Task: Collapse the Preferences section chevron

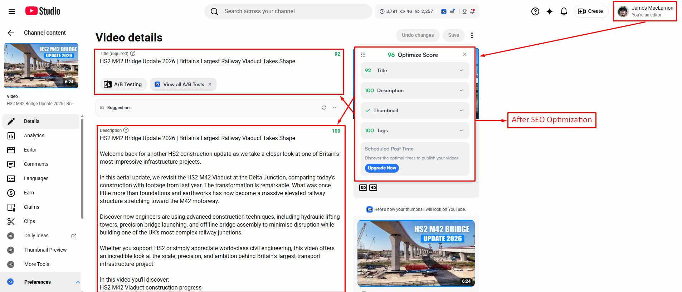Action: tap(78, 282)
